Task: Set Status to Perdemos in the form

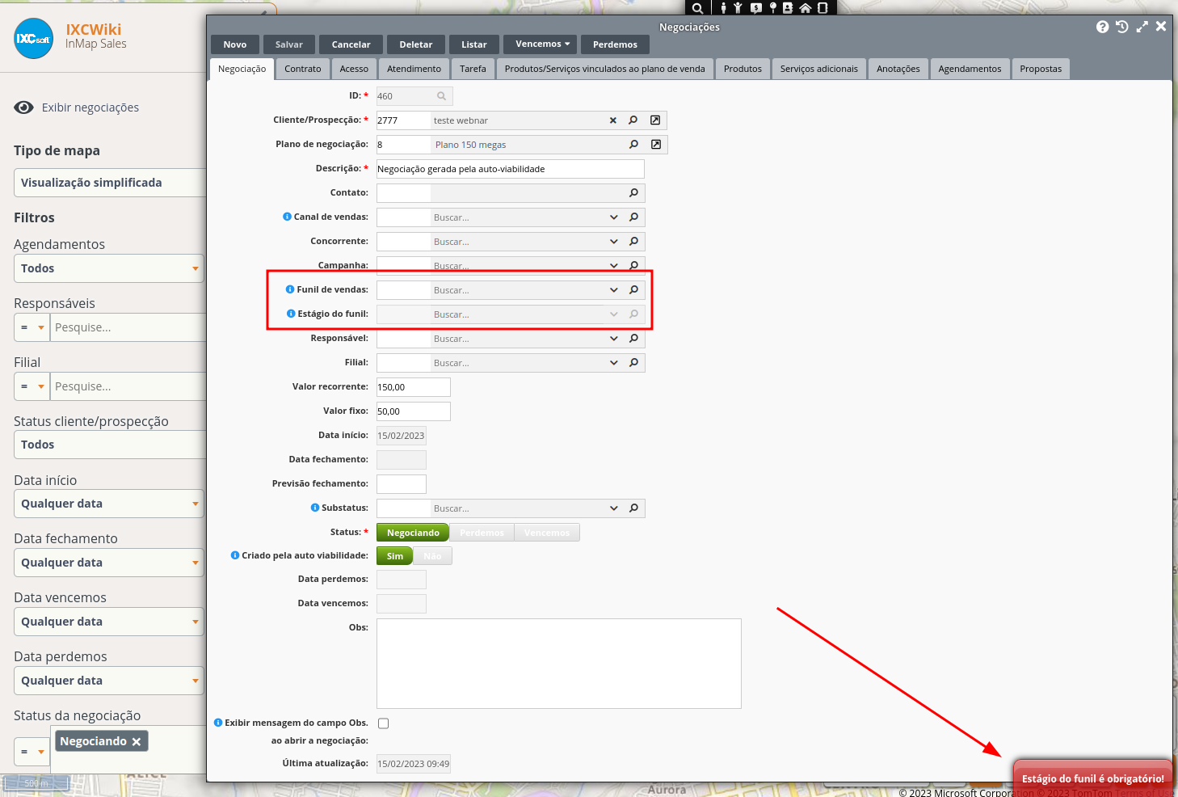Action: click(x=482, y=533)
